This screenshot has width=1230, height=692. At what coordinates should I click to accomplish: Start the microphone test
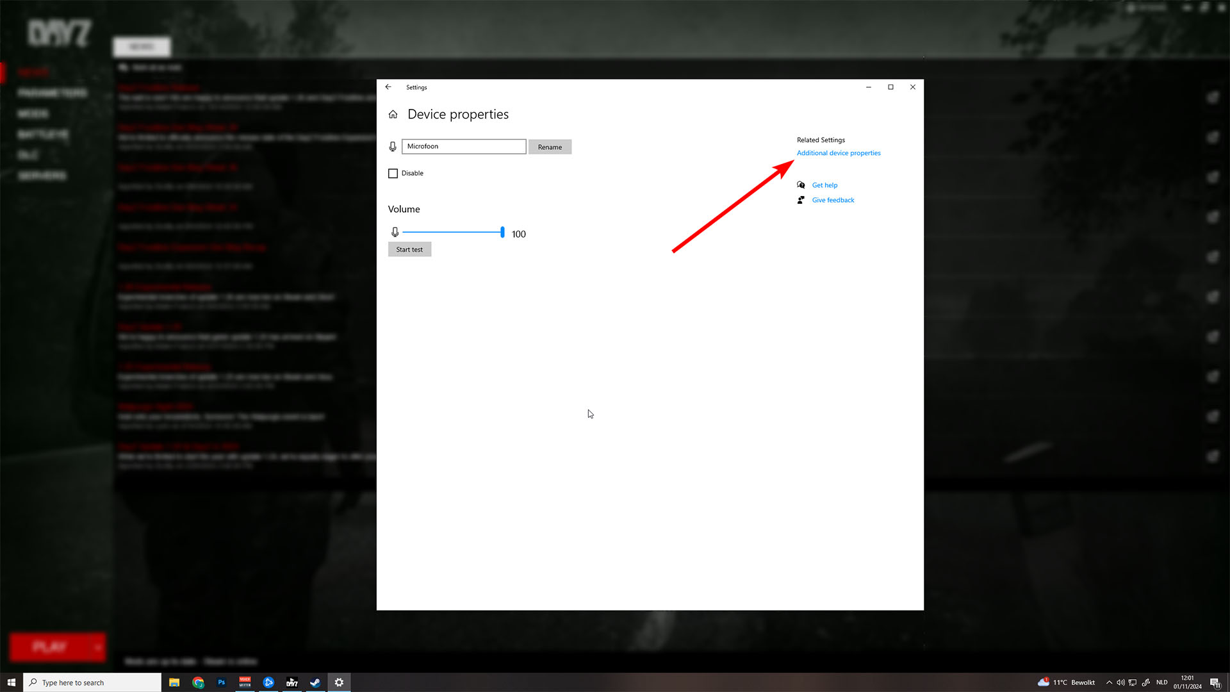409,250
